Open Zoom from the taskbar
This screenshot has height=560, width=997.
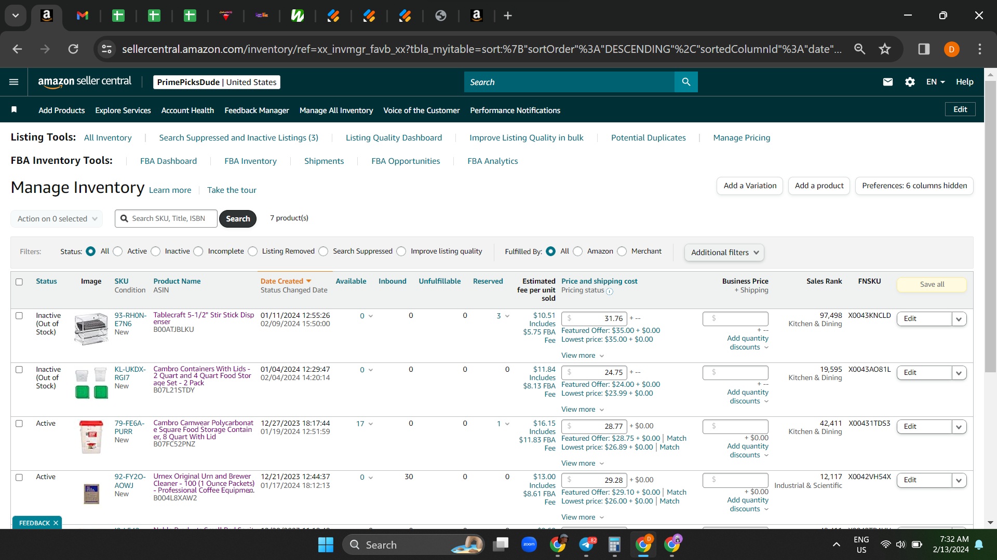[x=529, y=544]
